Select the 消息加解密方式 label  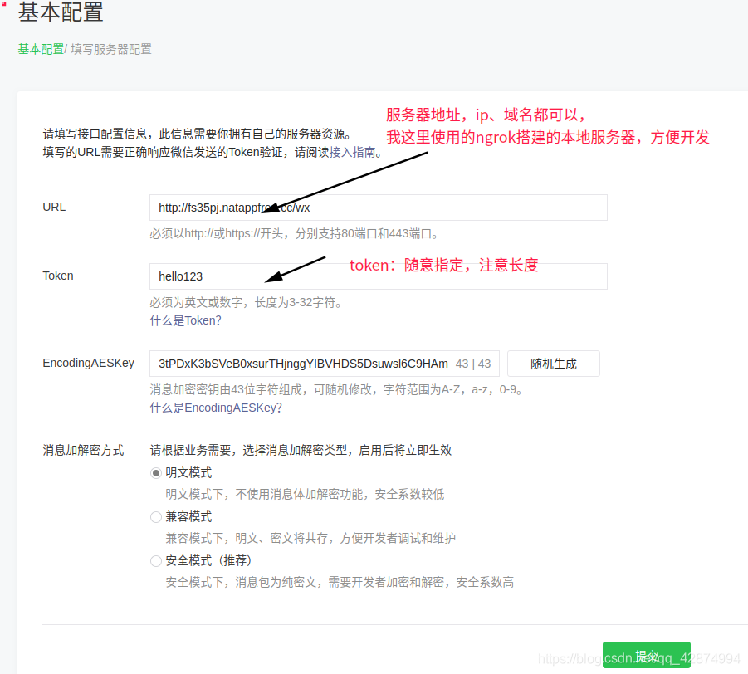[x=83, y=450]
